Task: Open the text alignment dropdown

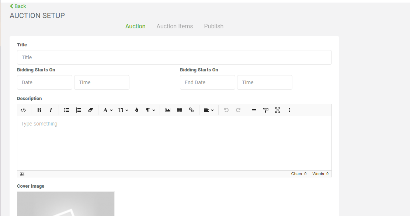Action: pyautogui.click(x=209, y=110)
